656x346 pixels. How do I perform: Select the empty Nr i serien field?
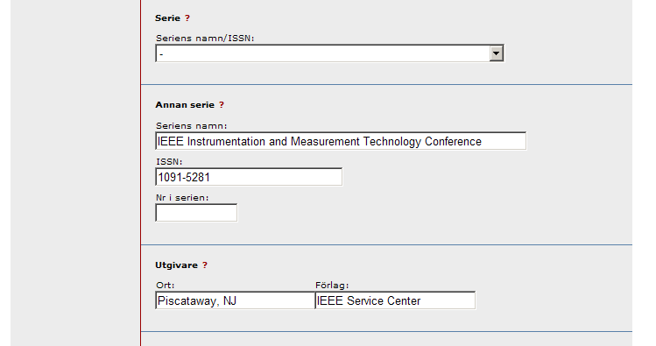point(196,213)
